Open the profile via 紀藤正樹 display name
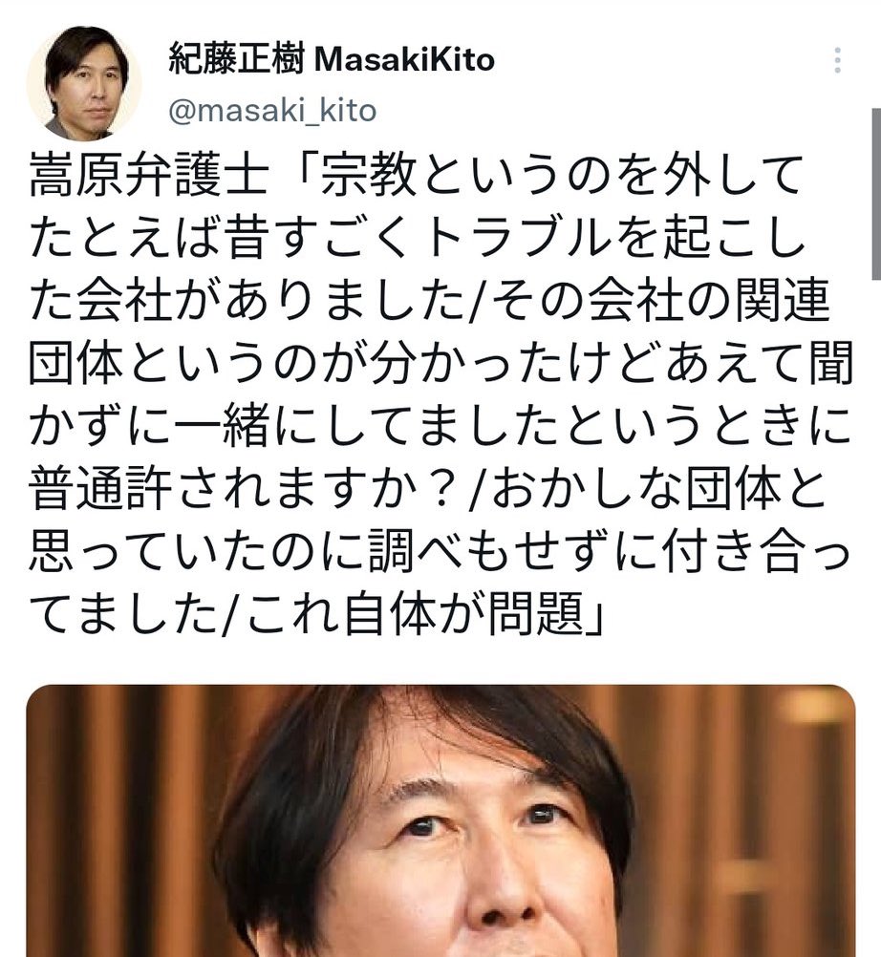Viewport: 881px width, 957px height. (x=236, y=60)
